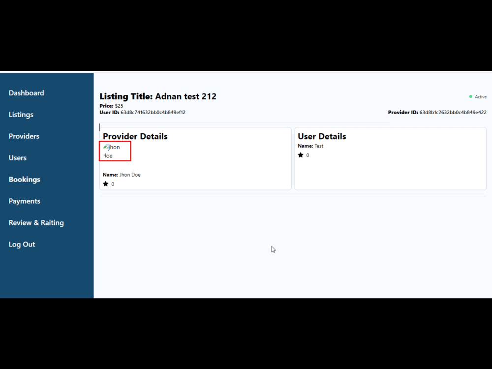Click the User ID value text
This screenshot has height=369, width=492.
153,112
